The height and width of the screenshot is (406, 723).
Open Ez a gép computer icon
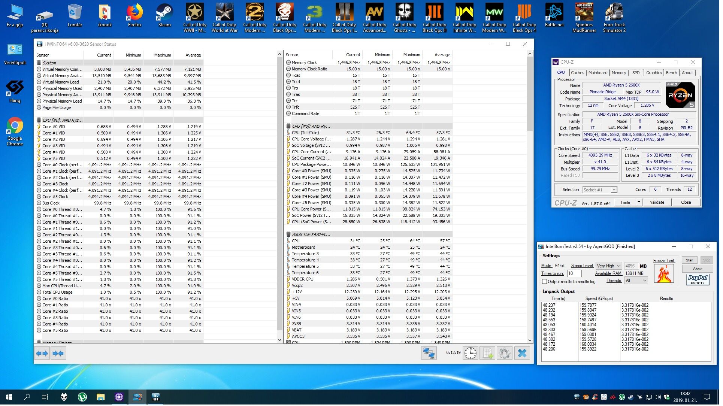[15, 16]
